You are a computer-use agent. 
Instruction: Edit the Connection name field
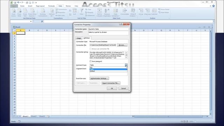point(108,29)
